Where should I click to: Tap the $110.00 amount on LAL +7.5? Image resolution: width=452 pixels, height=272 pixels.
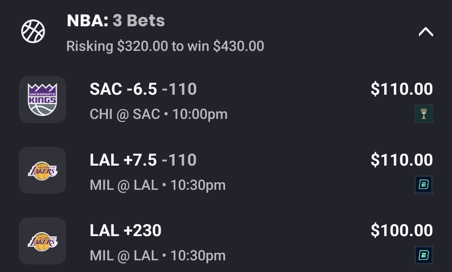click(x=401, y=160)
